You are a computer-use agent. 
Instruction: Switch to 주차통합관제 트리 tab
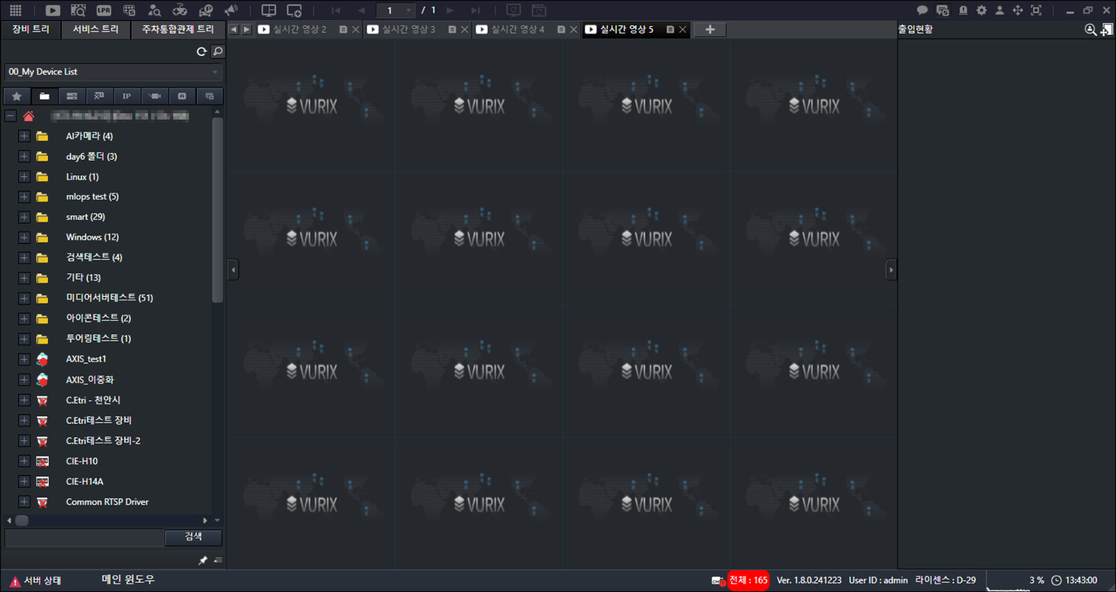(178, 30)
